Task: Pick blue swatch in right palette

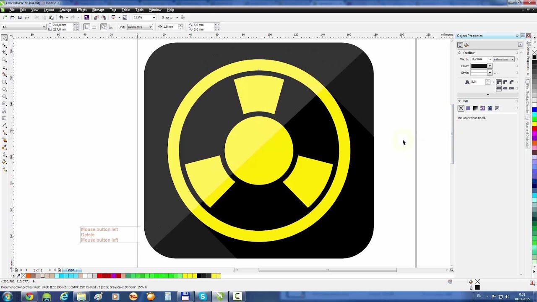Action: pos(534,109)
